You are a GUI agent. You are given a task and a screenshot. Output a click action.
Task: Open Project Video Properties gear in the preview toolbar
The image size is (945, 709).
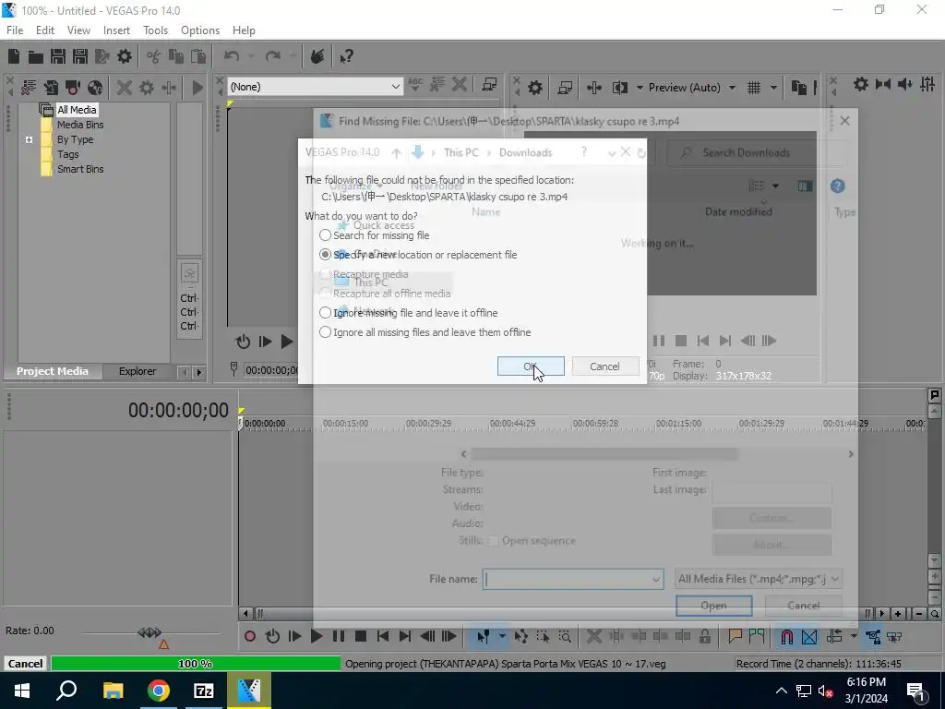pyautogui.click(x=534, y=88)
